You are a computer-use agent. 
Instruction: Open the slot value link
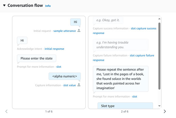point(70,85)
